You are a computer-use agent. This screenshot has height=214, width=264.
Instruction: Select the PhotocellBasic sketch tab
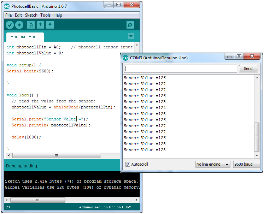point(25,37)
